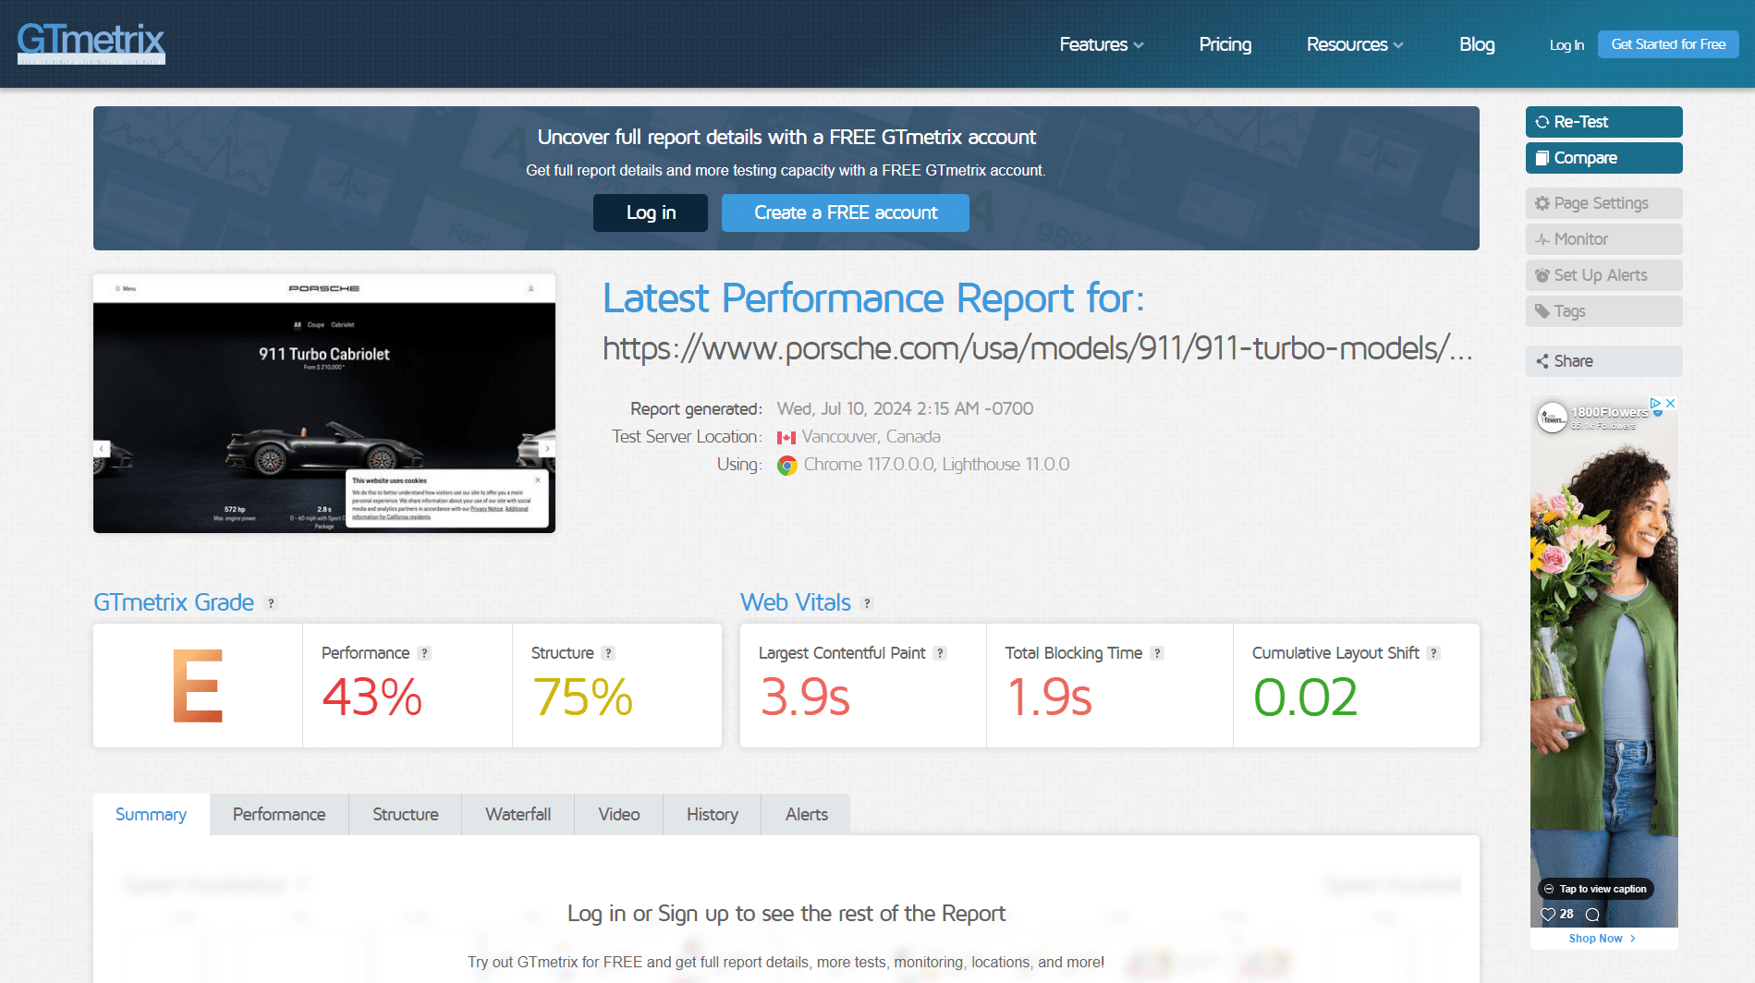Click the heart like icon on ad

(x=1548, y=915)
